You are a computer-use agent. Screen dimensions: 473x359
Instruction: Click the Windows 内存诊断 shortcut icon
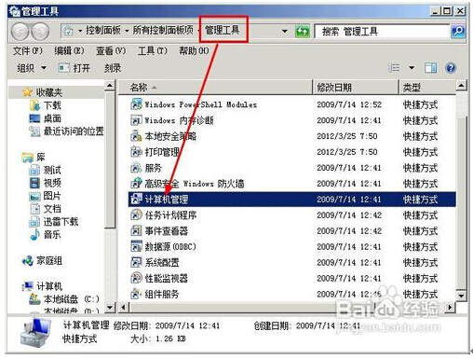[136, 120]
